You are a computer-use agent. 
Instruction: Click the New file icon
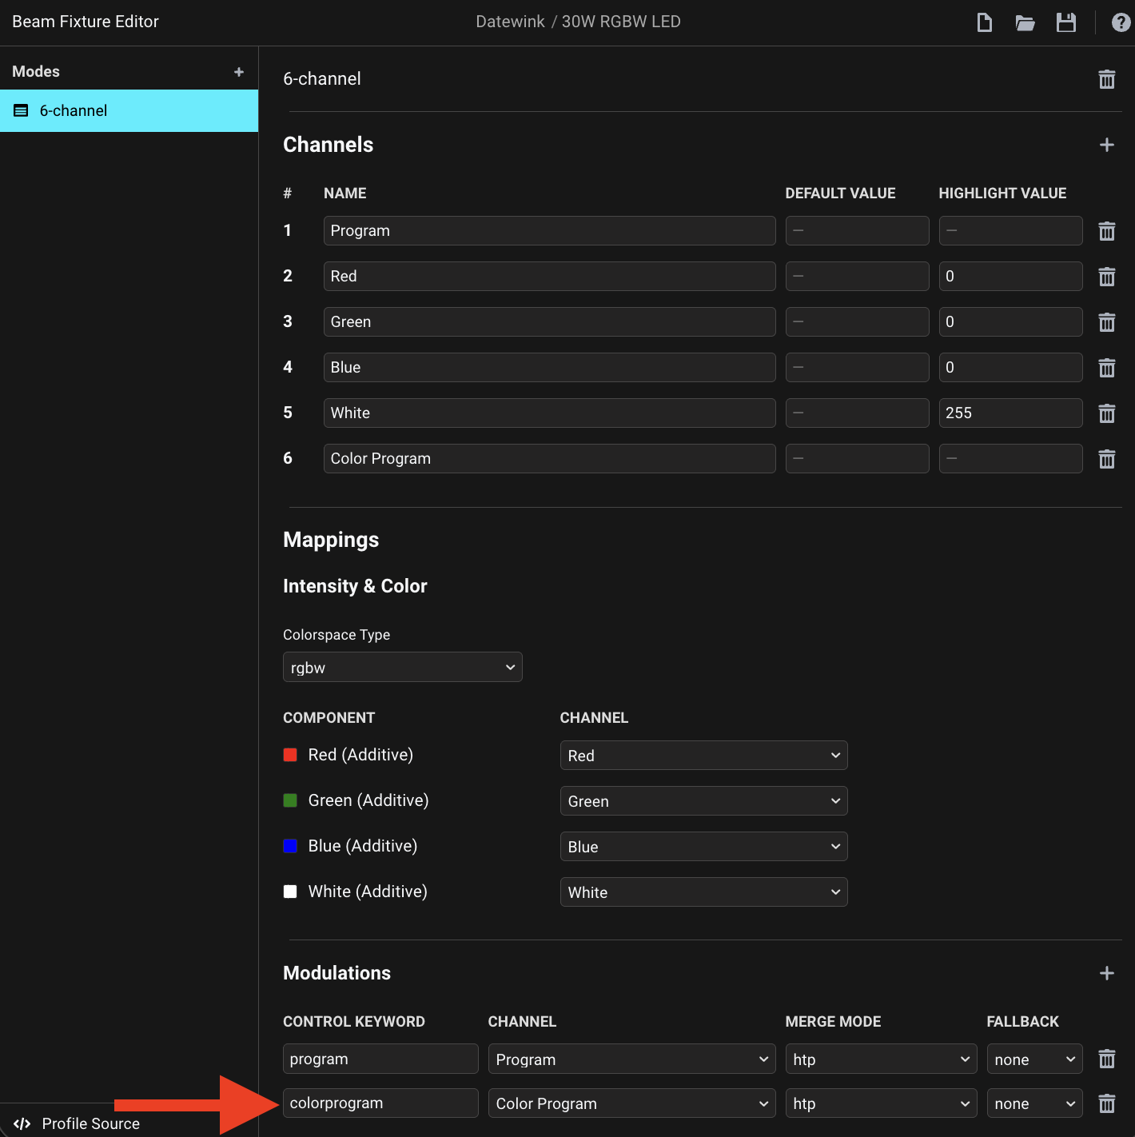(x=985, y=22)
